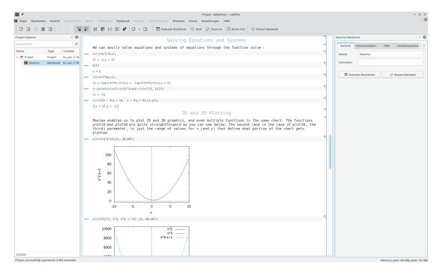
Task: Switch to the General tab
Action: point(345,45)
